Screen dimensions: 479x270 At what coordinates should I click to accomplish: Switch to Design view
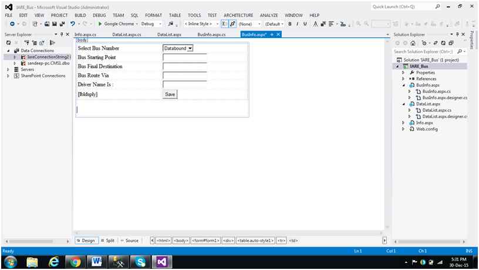(87, 241)
